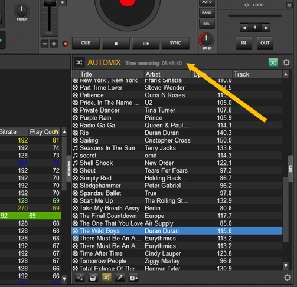Image resolution: width=297 pixels, height=287 pixels.
Task: Open the sideview vertical tab
Action: pos(68,169)
